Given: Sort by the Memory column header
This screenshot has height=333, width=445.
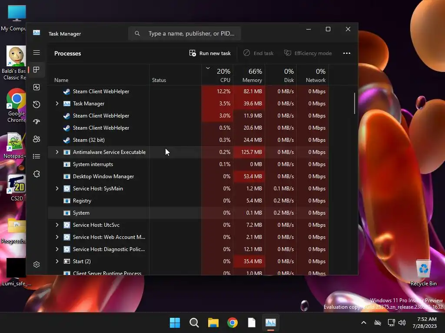Looking at the screenshot, I should tap(249, 75).
